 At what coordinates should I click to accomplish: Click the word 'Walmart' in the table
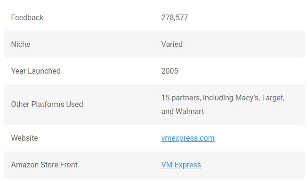click(x=190, y=111)
